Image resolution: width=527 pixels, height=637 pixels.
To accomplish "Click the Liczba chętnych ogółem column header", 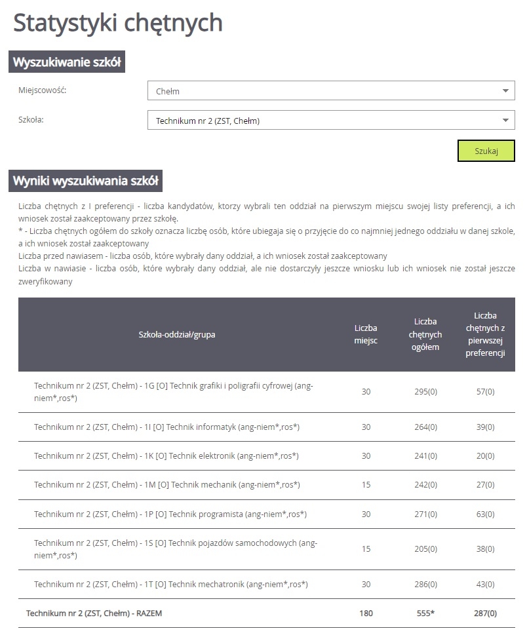I will pos(425,335).
